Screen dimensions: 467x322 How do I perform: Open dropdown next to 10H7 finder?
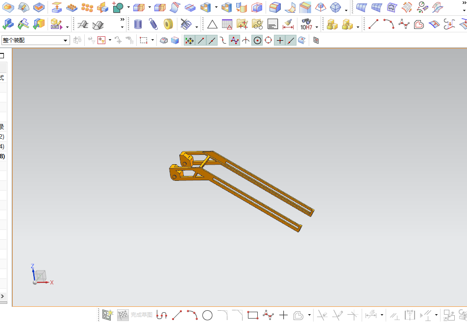(x=317, y=27)
